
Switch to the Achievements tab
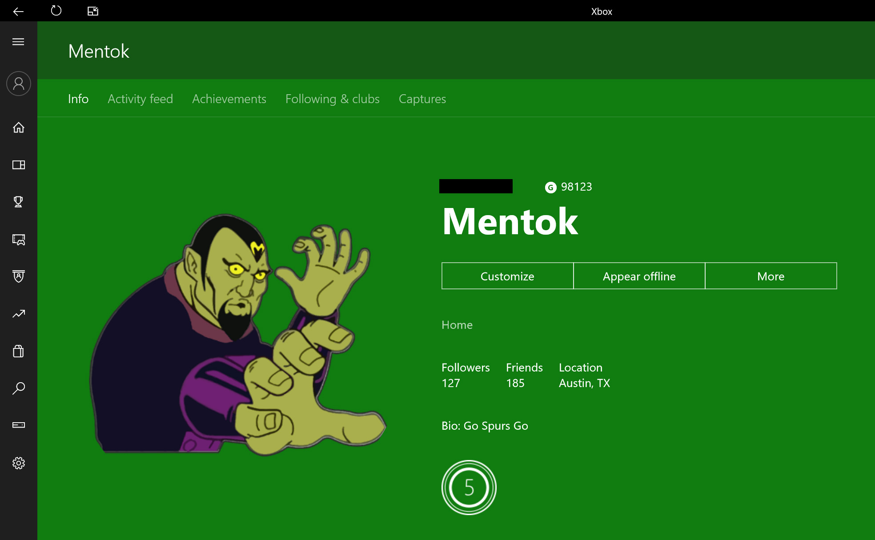(229, 99)
